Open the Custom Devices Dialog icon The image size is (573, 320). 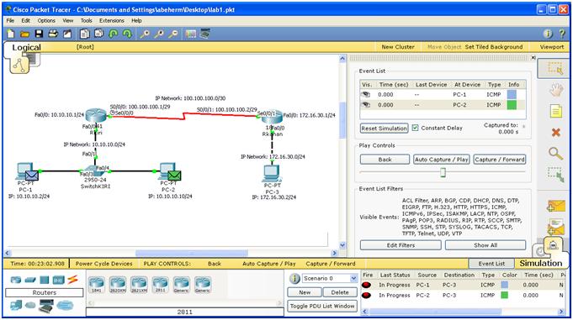[205, 34]
